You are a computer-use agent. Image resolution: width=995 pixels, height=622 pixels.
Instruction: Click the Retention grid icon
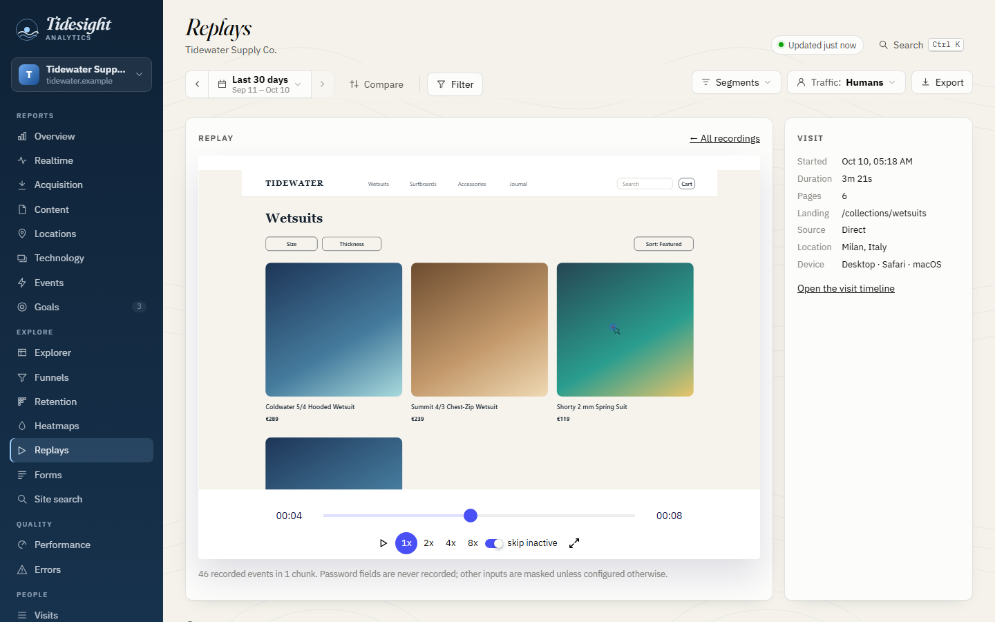[x=22, y=402]
